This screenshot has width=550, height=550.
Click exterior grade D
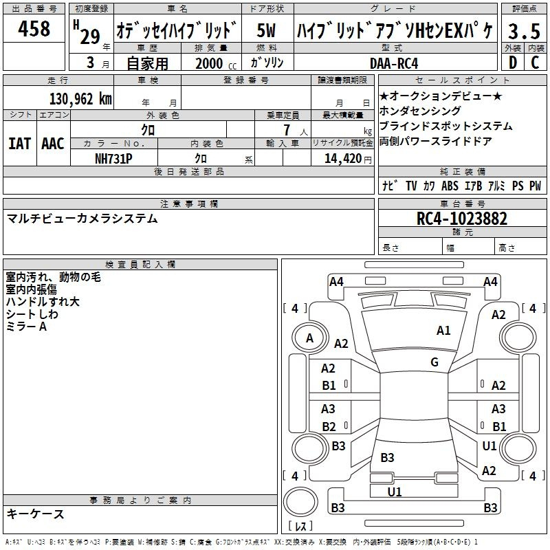pos(513,63)
